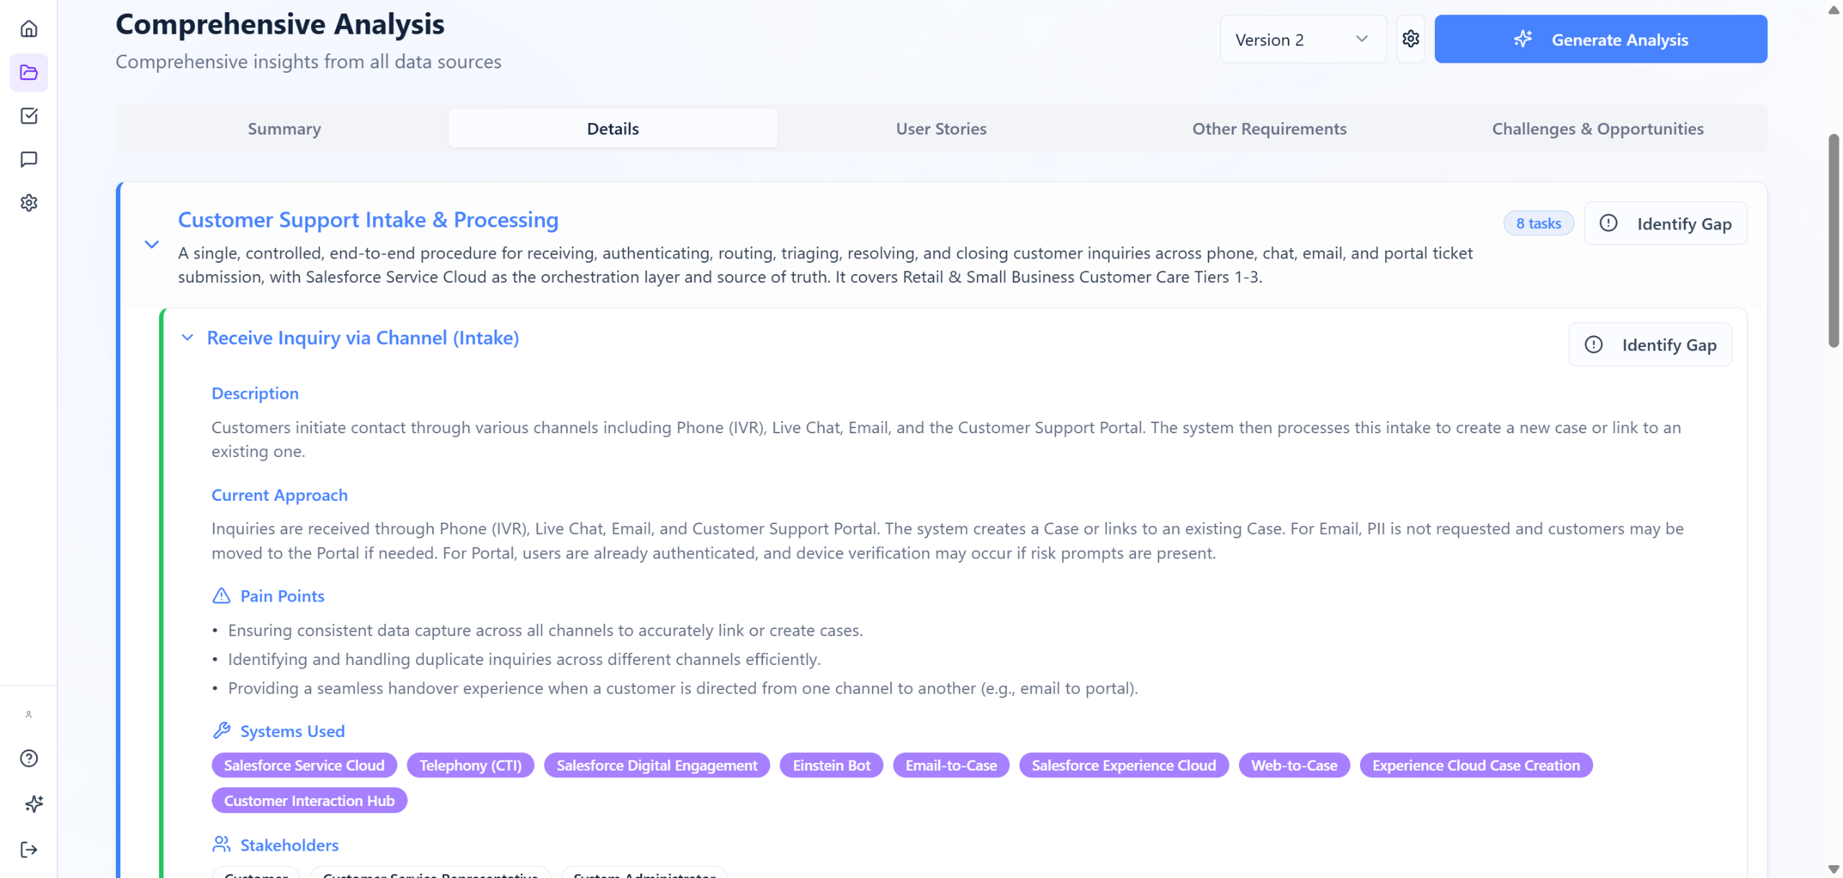Click the sparkle AI icon in sidebar
The height and width of the screenshot is (878, 1843).
pyautogui.click(x=33, y=804)
